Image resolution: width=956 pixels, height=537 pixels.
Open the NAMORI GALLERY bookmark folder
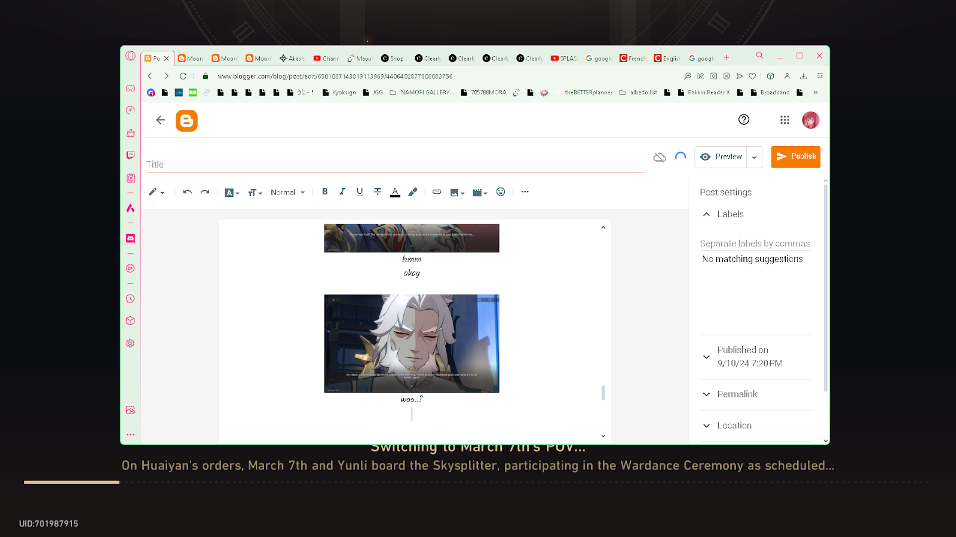[422, 92]
